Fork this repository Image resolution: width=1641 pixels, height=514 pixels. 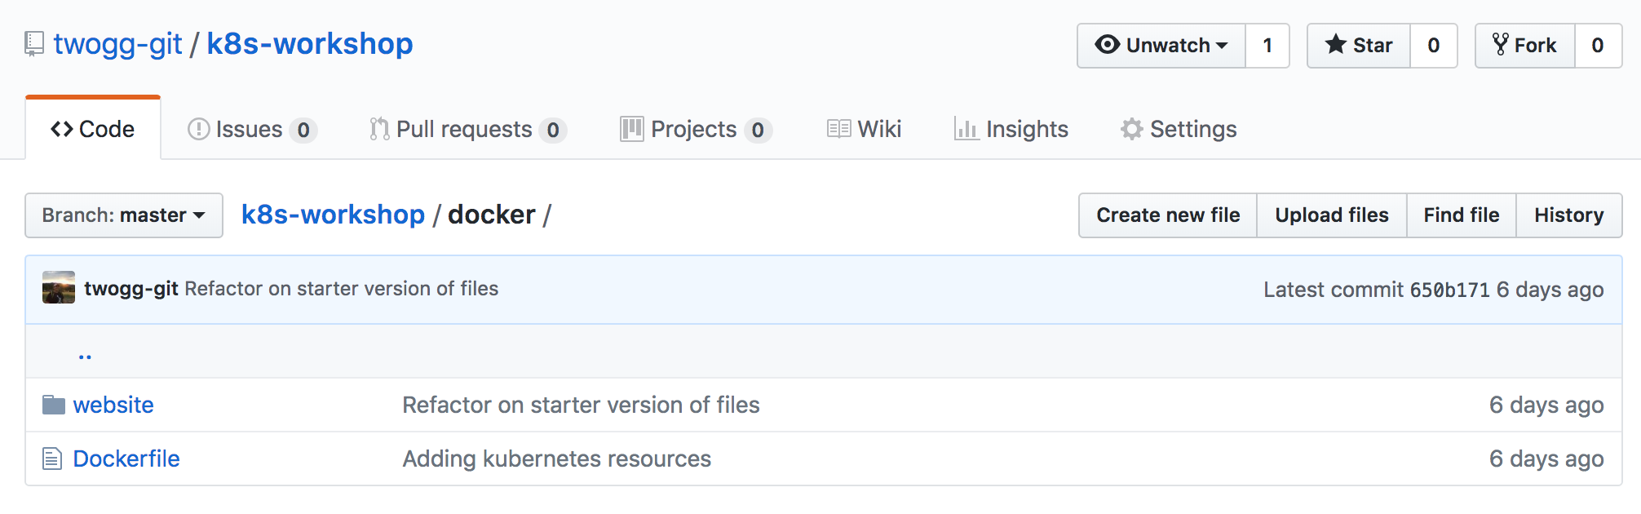point(1525,46)
